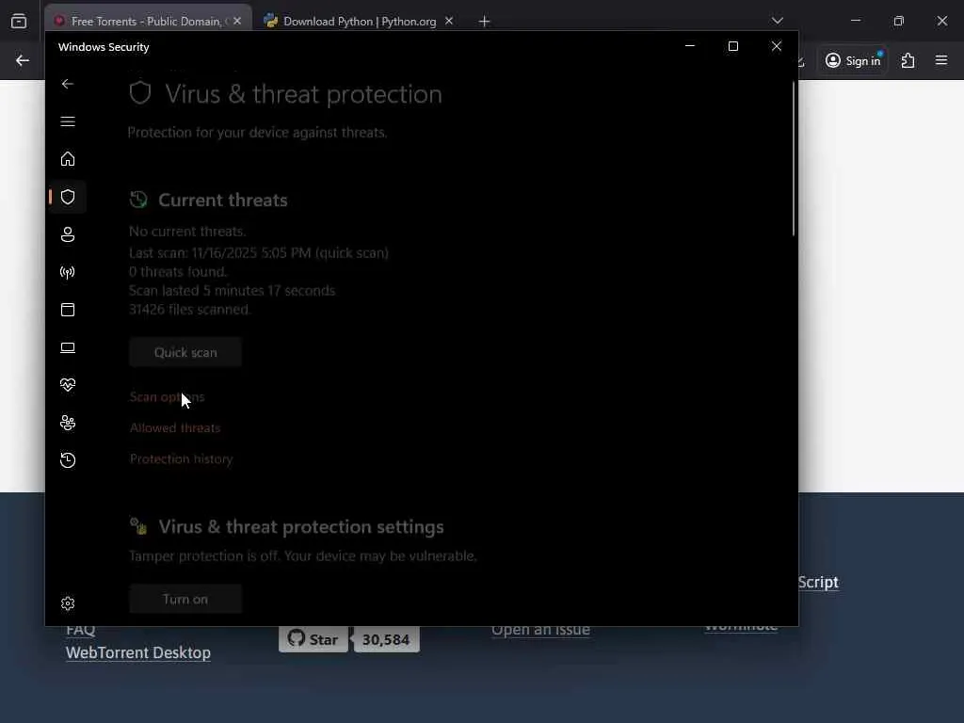Expand the browser tab list dropdown
Image resolution: width=964 pixels, height=723 pixels.
tap(777, 21)
